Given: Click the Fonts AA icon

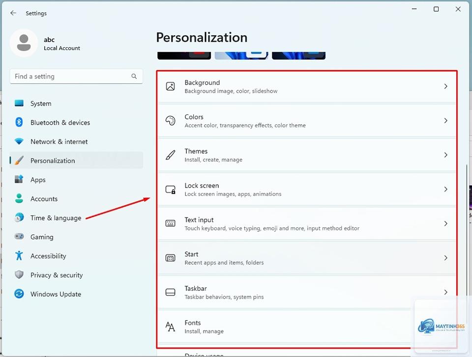Looking at the screenshot, I should tap(171, 327).
